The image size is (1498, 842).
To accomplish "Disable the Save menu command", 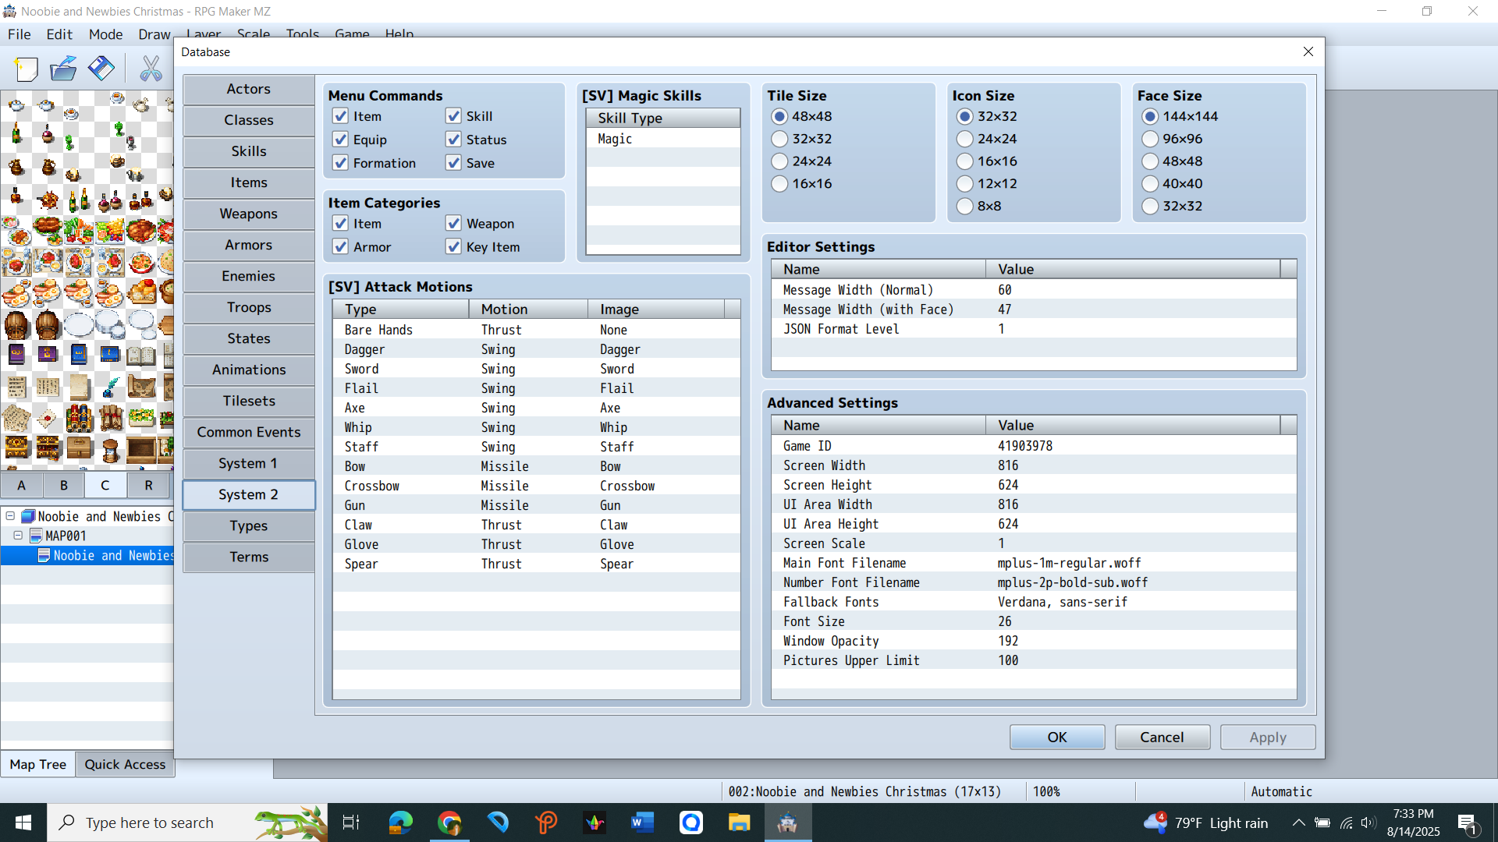I will (453, 163).
